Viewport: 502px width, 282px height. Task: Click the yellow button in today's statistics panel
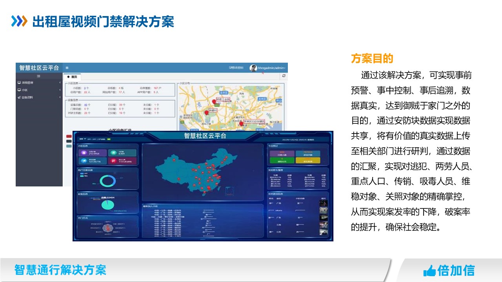click(308, 161)
